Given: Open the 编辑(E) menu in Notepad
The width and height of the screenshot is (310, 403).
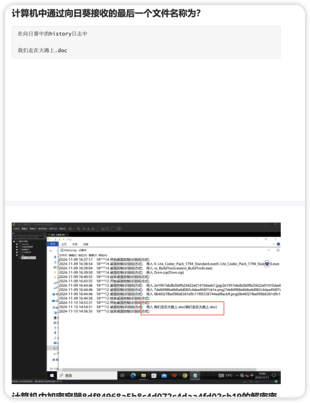Looking at the screenshot, I should tap(74, 255).
